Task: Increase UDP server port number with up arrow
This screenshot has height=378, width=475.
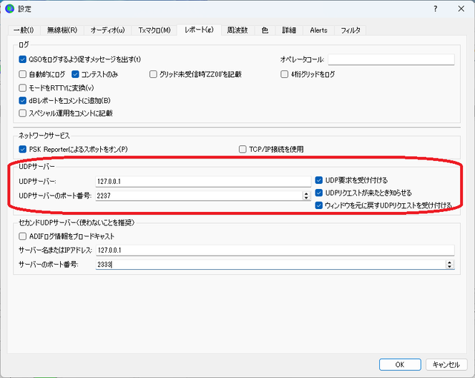Action: tap(307, 193)
